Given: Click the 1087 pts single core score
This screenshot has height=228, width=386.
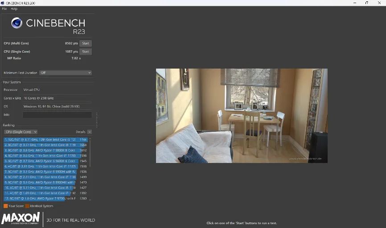Looking at the screenshot, I should pos(71,52).
